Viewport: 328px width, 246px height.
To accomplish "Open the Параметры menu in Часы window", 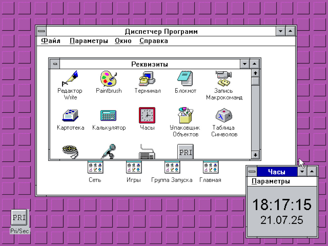I will point(271,181).
